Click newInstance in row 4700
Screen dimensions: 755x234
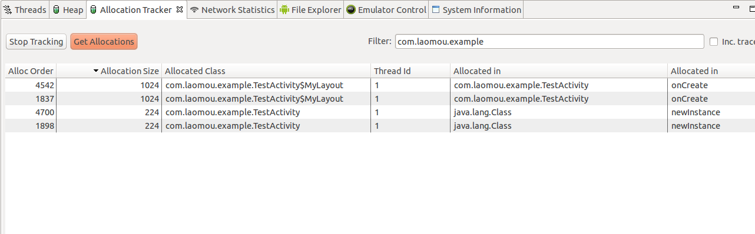point(696,112)
